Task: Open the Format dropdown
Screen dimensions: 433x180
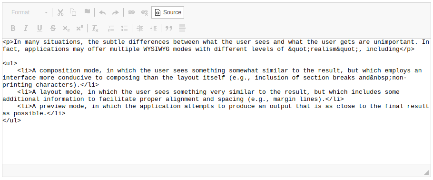Action: [29, 12]
